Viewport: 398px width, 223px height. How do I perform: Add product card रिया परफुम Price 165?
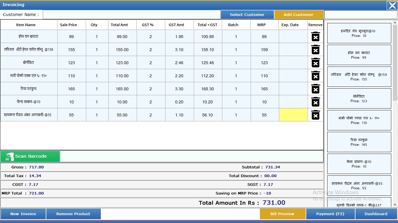click(x=359, y=142)
